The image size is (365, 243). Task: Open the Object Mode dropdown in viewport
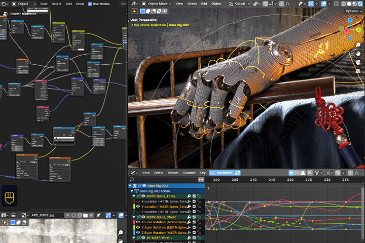157,4
